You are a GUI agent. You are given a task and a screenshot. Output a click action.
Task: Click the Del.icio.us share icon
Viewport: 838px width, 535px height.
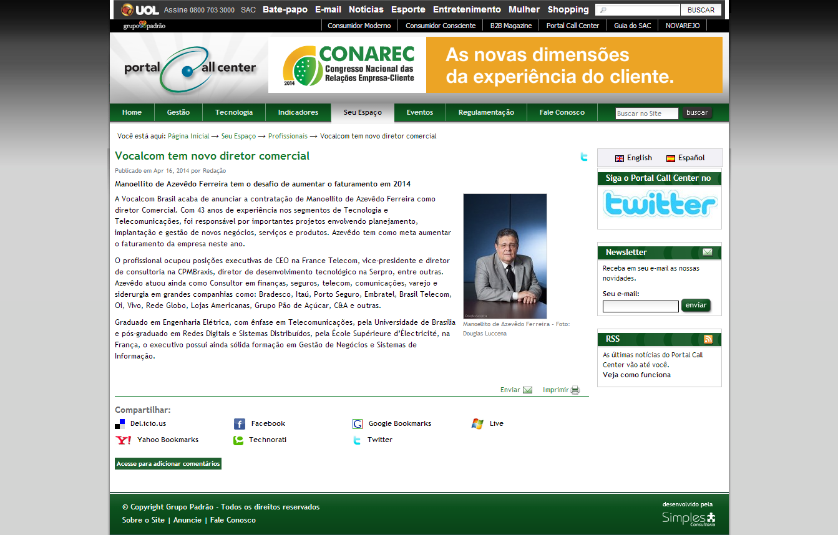point(120,424)
